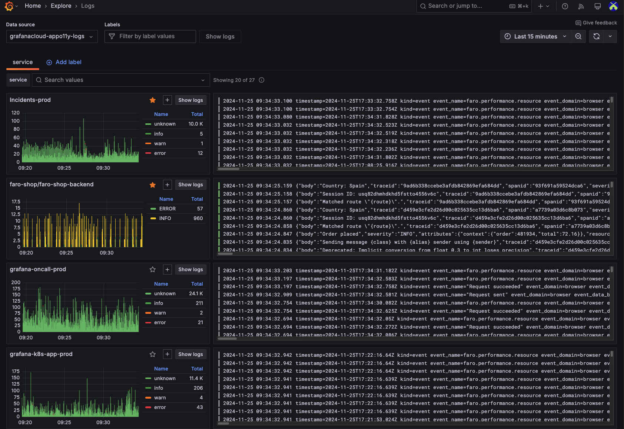Click the zoom out time range icon
The image size is (624, 429).
(578, 36)
